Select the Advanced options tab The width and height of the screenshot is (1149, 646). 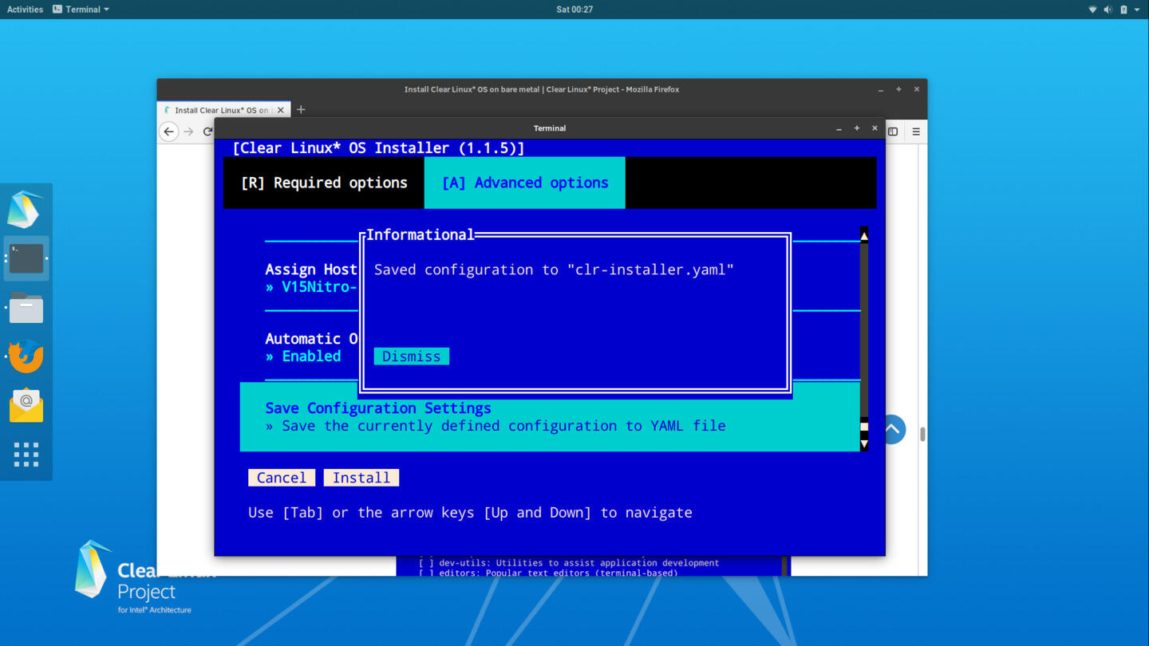(525, 183)
